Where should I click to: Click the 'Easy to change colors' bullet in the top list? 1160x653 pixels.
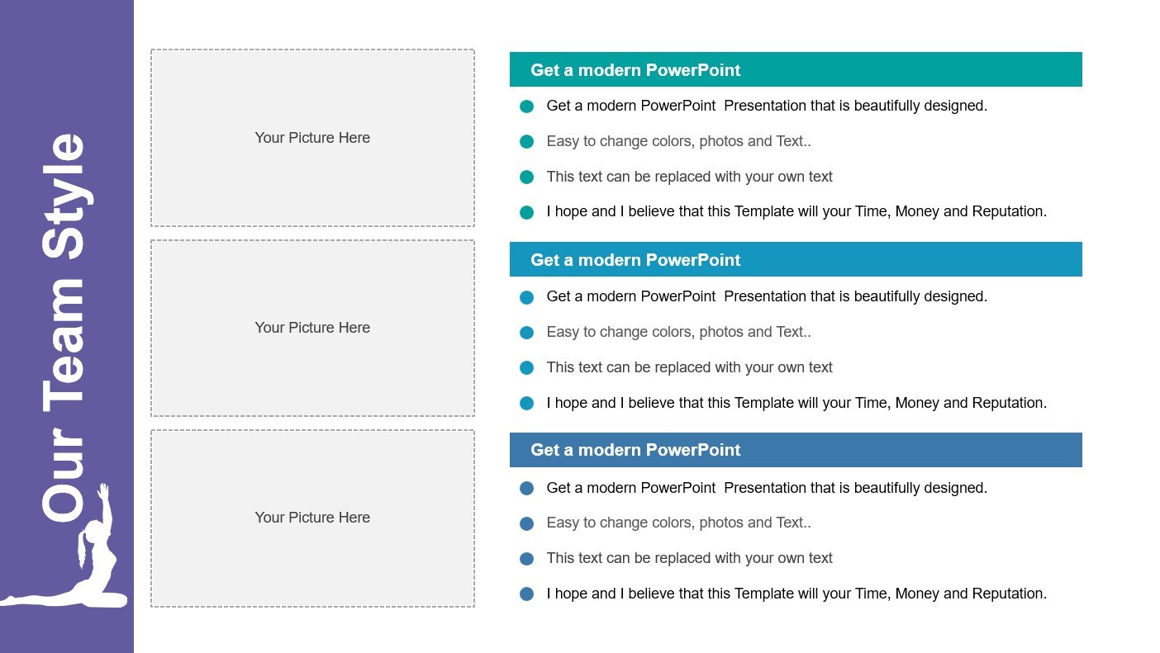click(526, 142)
